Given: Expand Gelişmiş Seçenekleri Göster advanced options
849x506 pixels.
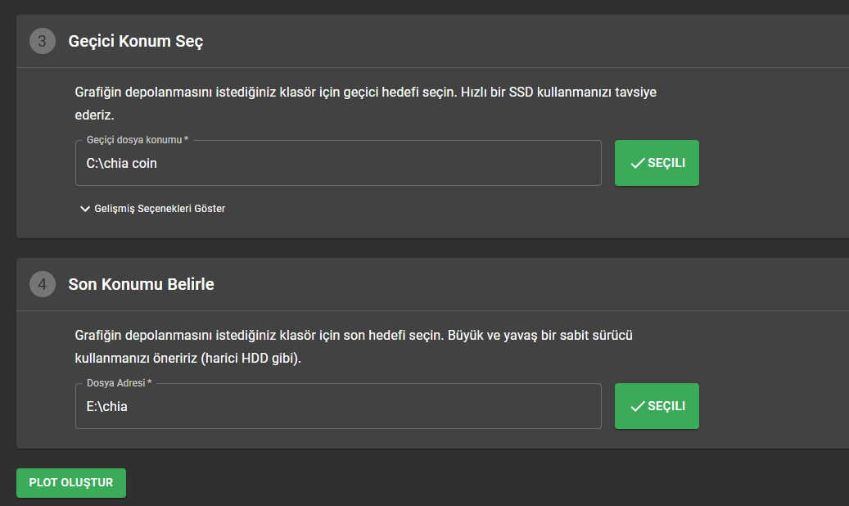Looking at the screenshot, I should pos(160,209).
